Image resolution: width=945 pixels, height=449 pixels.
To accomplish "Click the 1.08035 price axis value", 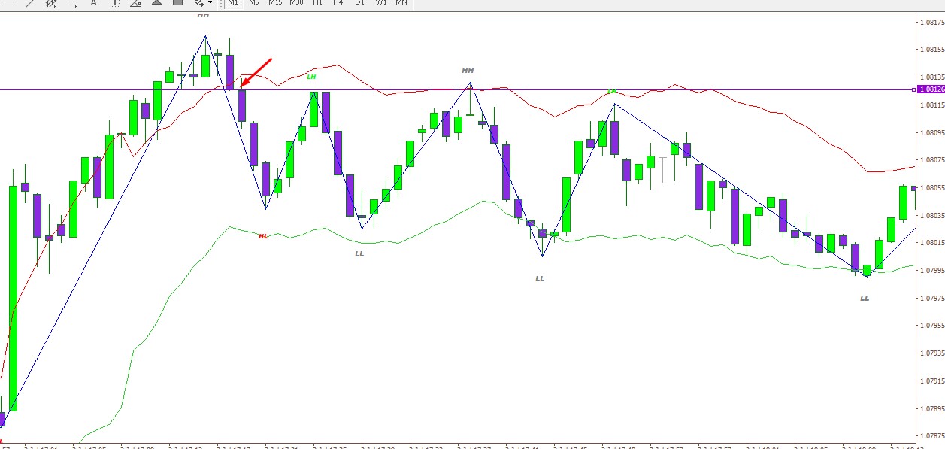I will click(932, 215).
